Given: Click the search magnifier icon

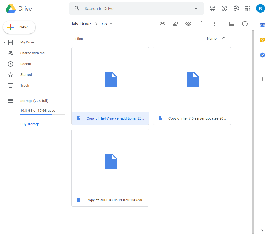Looking at the screenshot, I should coord(77,8).
